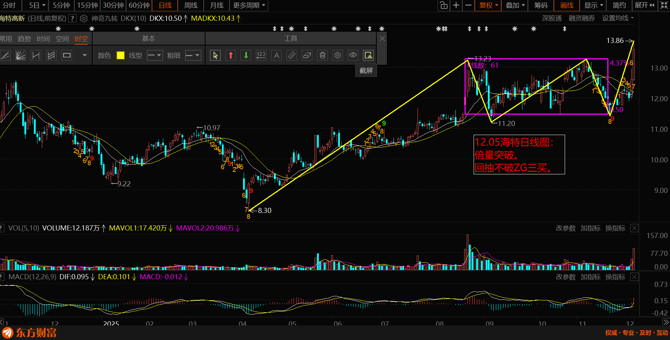Toggle the 筹码 chip distribution view

(x=541, y=5)
